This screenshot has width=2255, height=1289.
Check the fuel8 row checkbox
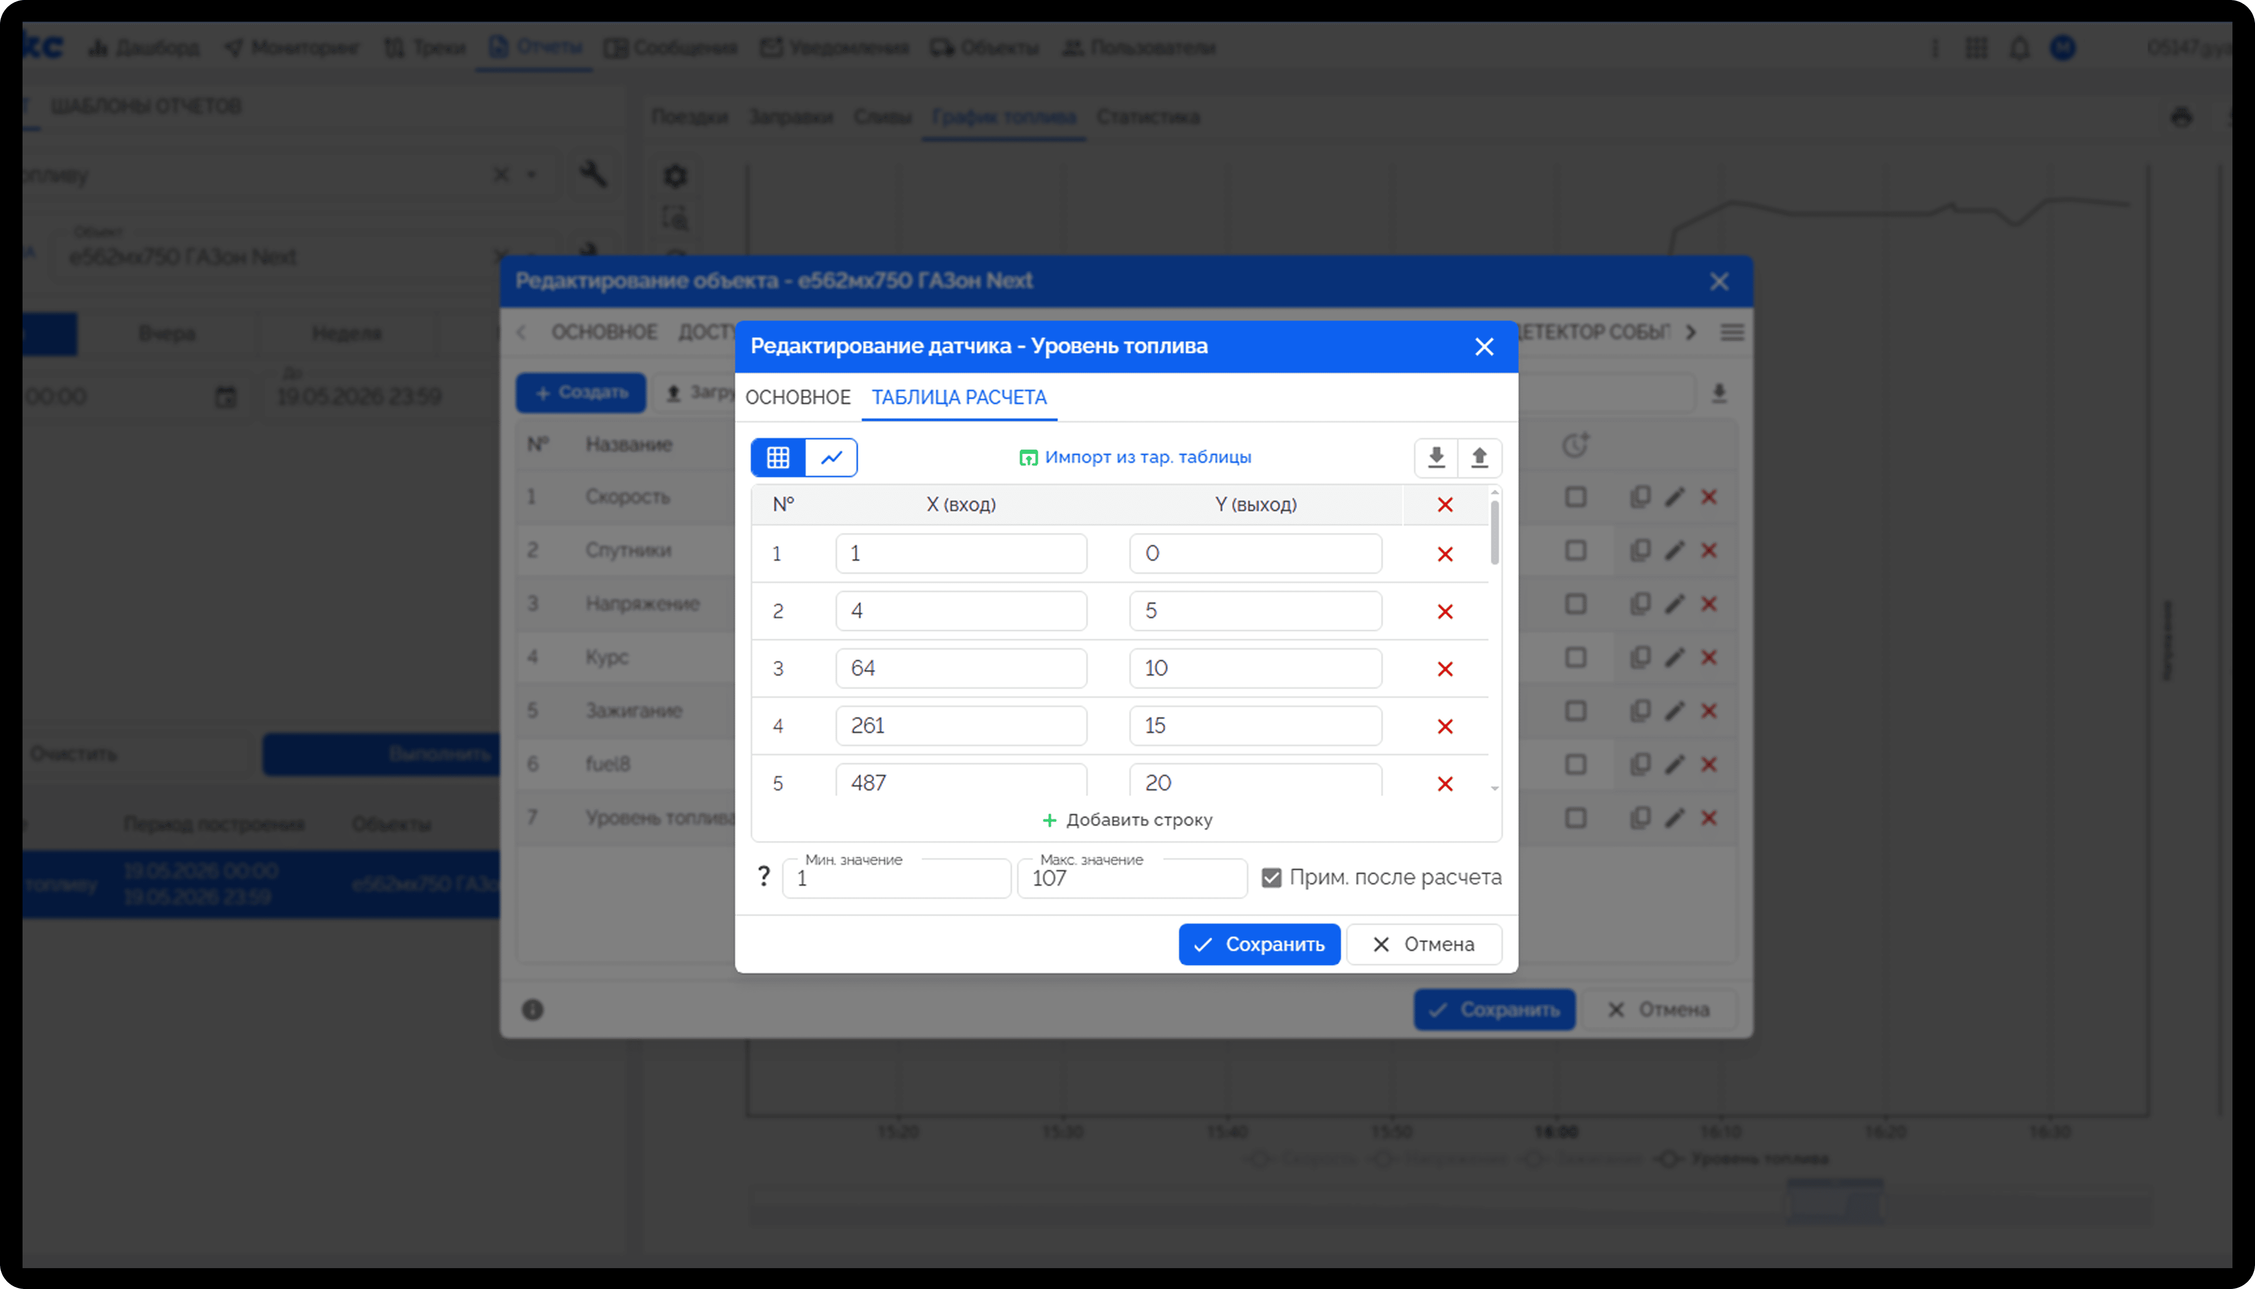(1575, 764)
